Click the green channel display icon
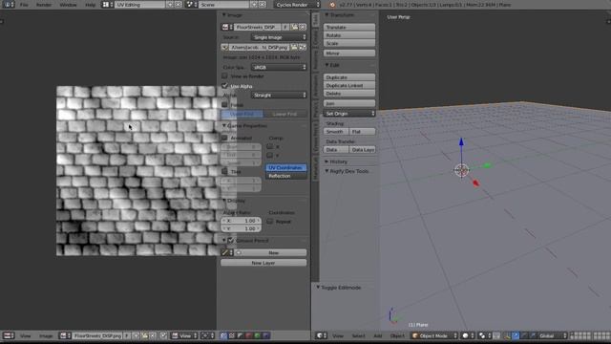The height and width of the screenshot is (344, 611). 257,335
